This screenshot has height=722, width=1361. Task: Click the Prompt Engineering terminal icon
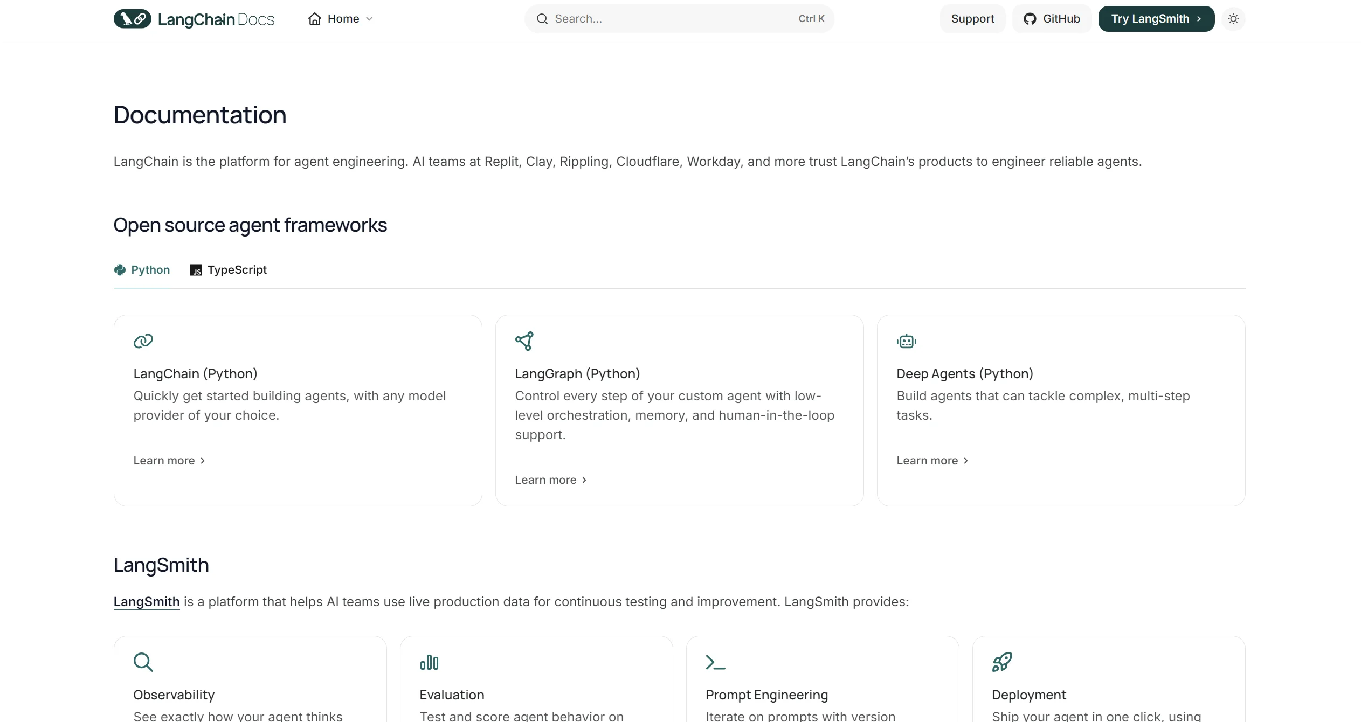coord(716,662)
